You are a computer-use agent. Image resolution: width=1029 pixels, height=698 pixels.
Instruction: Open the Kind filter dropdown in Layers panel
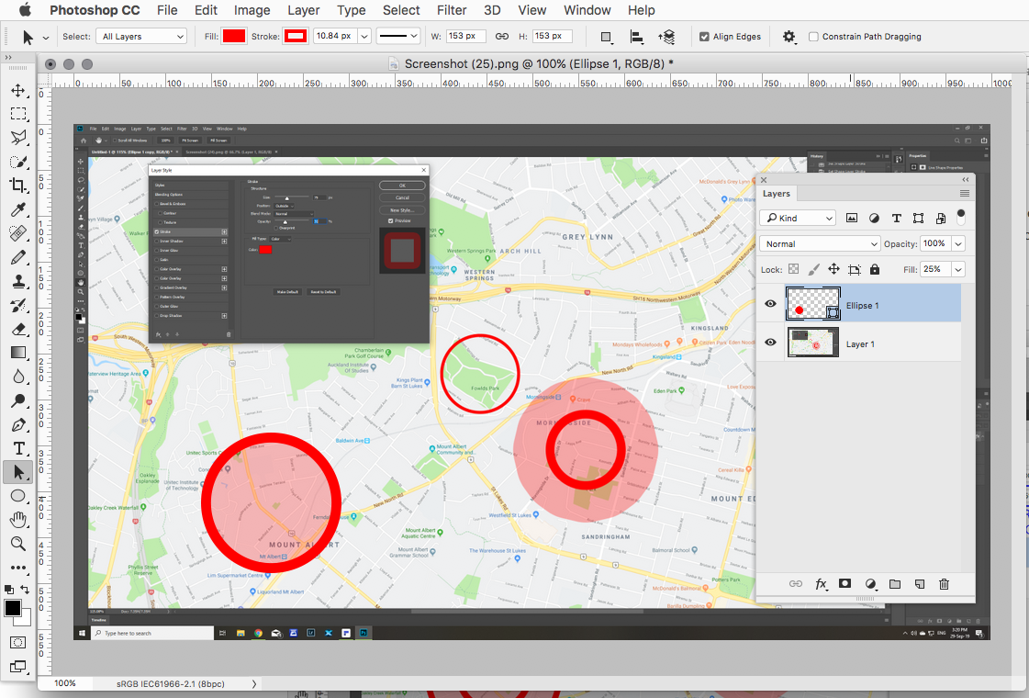[x=797, y=218]
